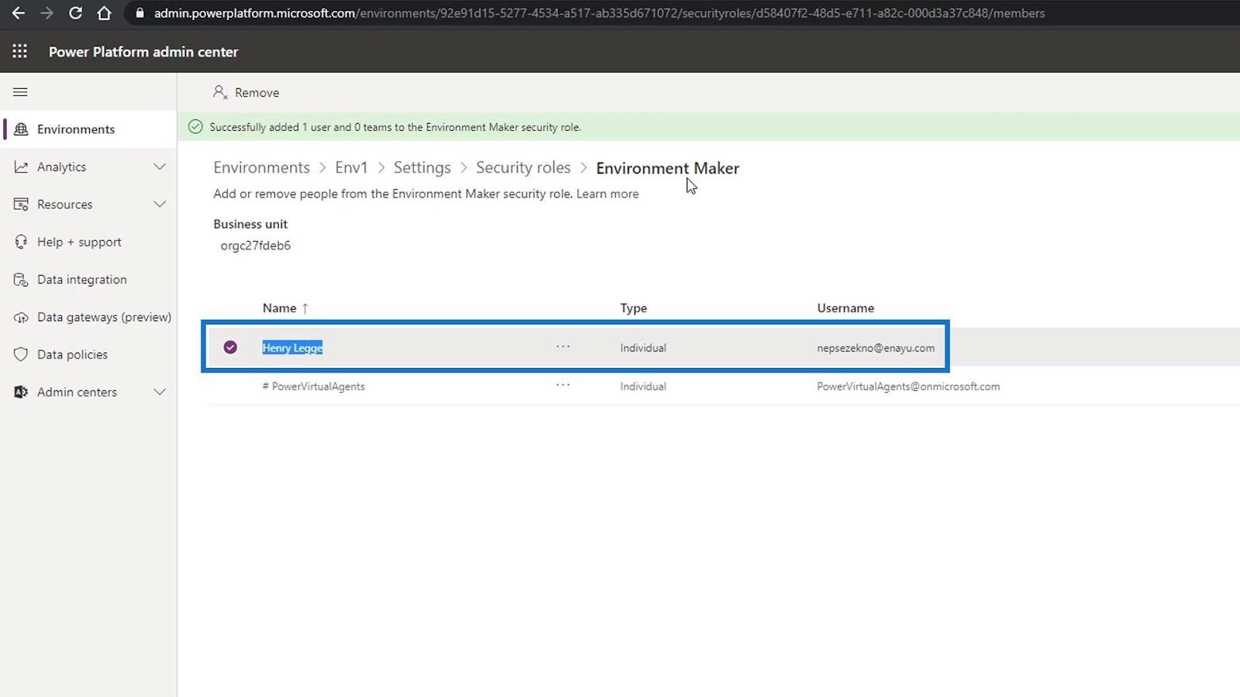Click the Remove button
Image resolution: width=1240 pixels, height=697 pixels.
pyautogui.click(x=246, y=92)
